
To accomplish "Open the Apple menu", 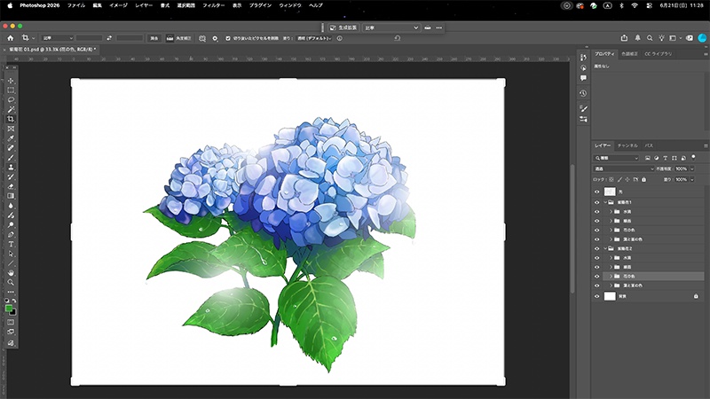I will click(x=10, y=5).
